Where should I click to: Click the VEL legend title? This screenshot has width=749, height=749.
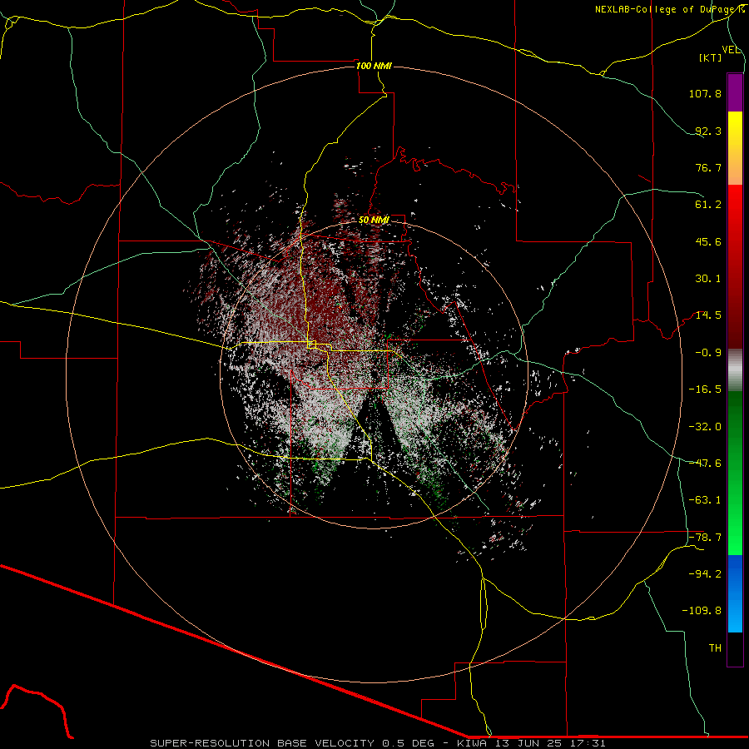point(731,50)
